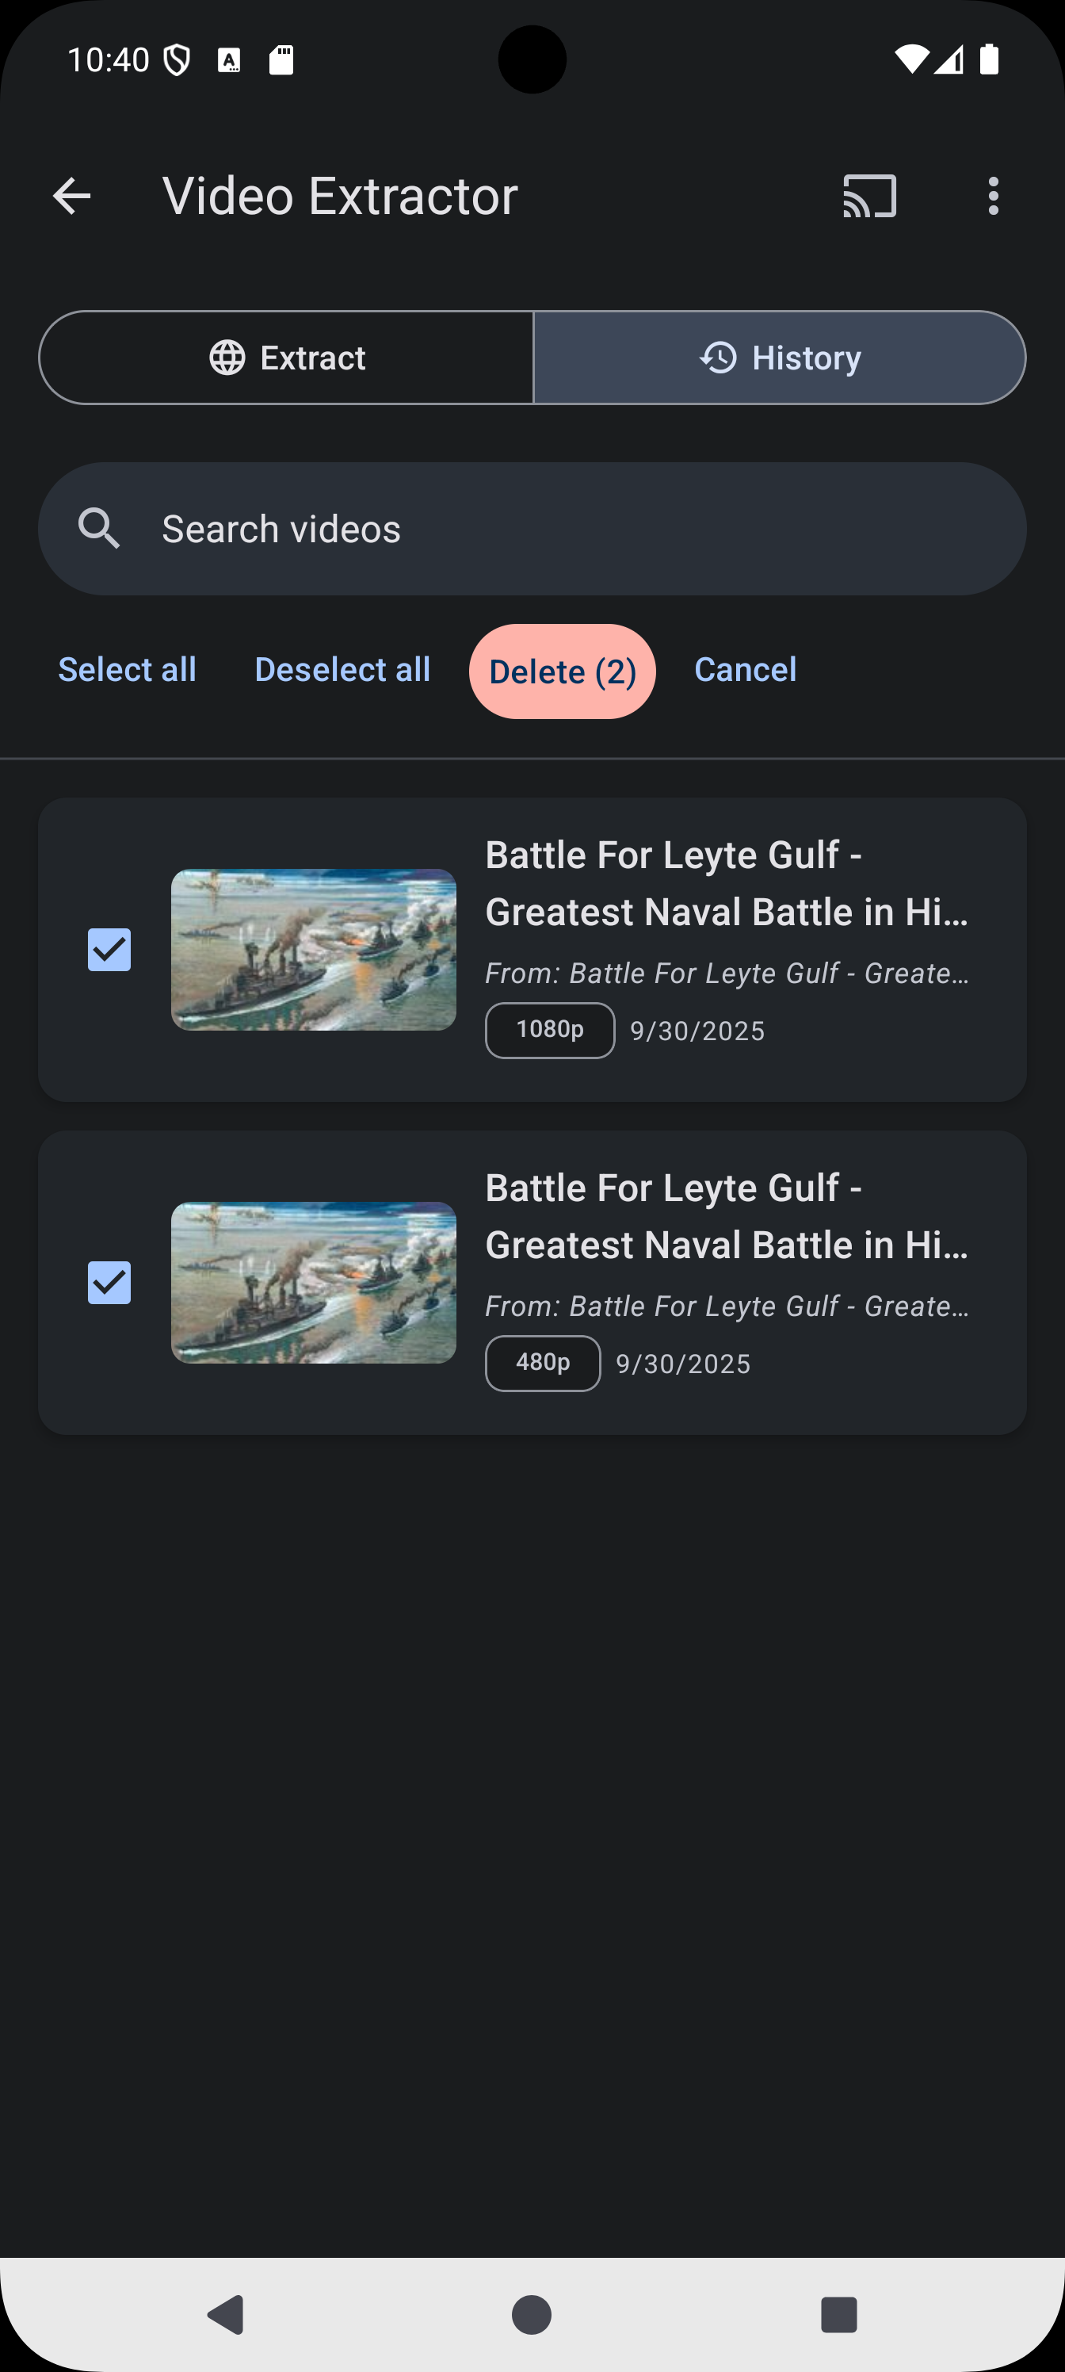Switch to the History tab
Screen dimensions: 1065x2372
coord(780,358)
